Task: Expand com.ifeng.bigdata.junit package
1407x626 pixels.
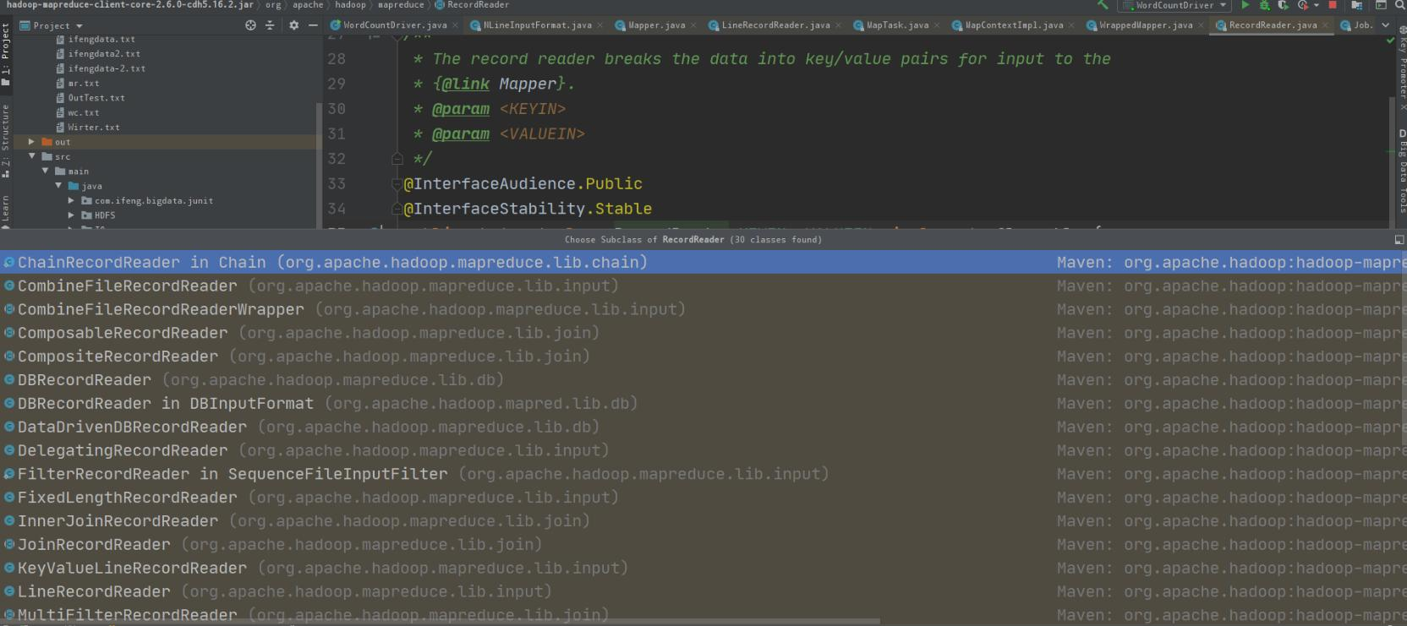Action: click(x=71, y=201)
